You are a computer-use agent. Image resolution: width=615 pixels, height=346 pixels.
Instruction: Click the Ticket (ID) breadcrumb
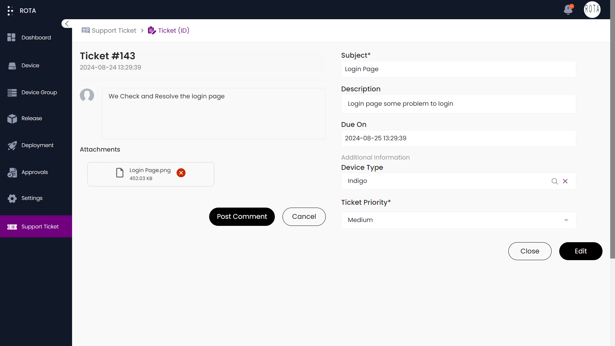pyautogui.click(x=174, y=30)
